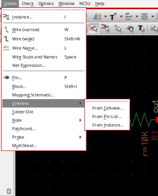Open the dropdown arrow beside the text tool
The image size is (158, 196).
pyautogui.click(x=121, y=16)
